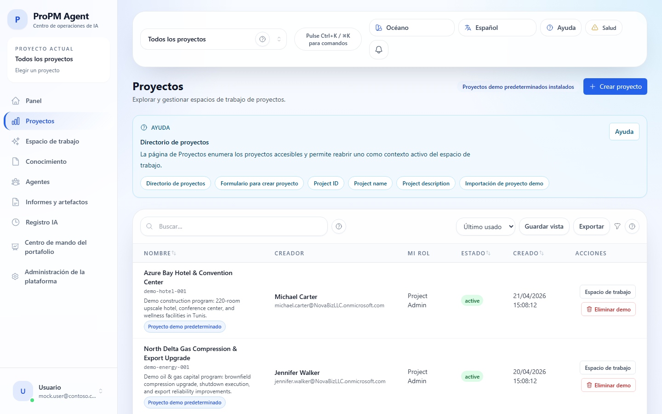Go to Espacio de trabajo in sidebar
The width and height of the screenshot is (662, 414).
[52, 141]
